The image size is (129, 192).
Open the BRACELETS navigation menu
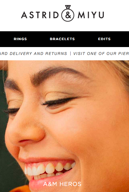tap(62, 39)
